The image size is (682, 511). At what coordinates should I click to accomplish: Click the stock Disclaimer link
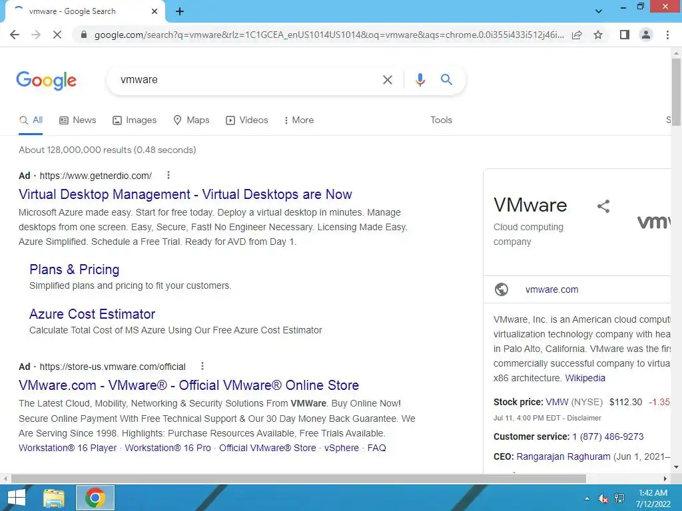click(583, 418)
